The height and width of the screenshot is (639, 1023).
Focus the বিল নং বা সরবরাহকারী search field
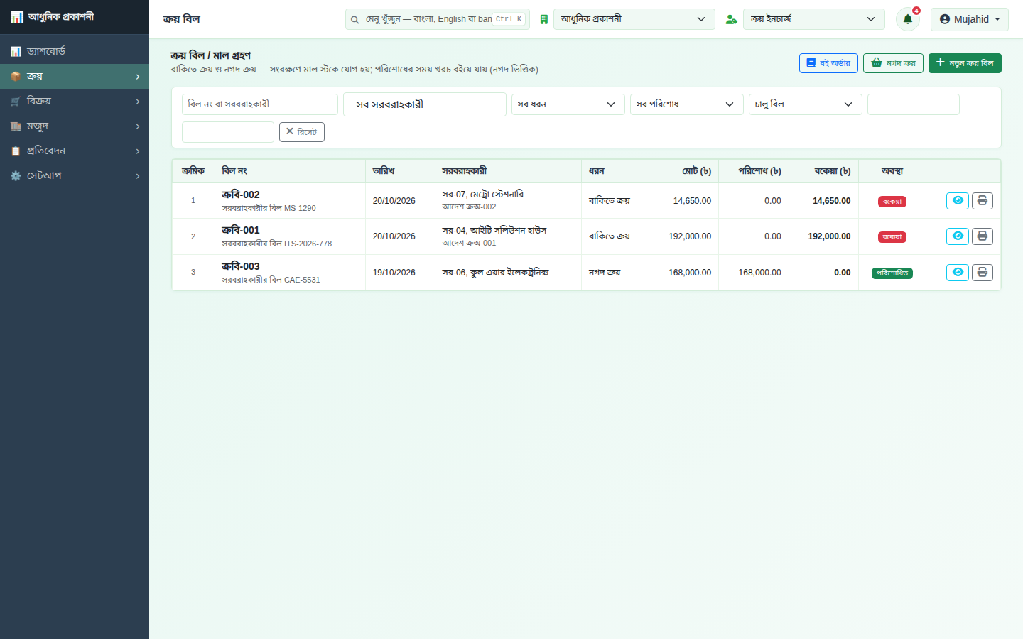(x=259, y=104)
